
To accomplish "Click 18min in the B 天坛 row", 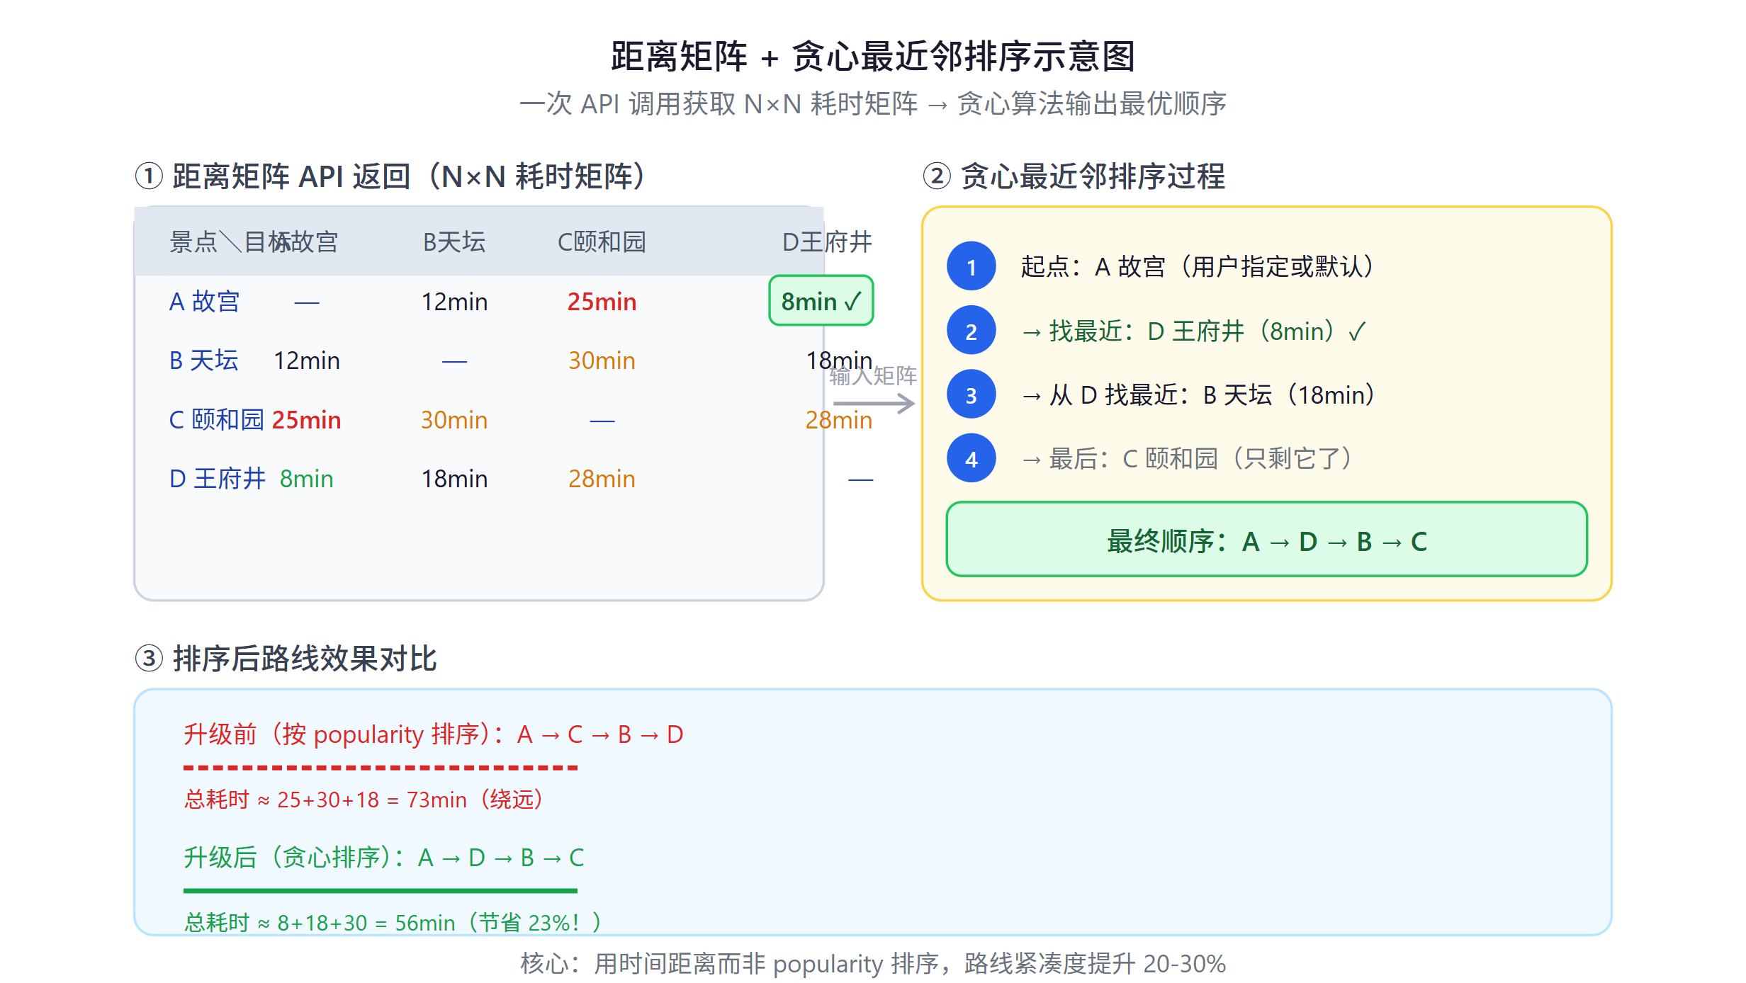I will 839,360.
